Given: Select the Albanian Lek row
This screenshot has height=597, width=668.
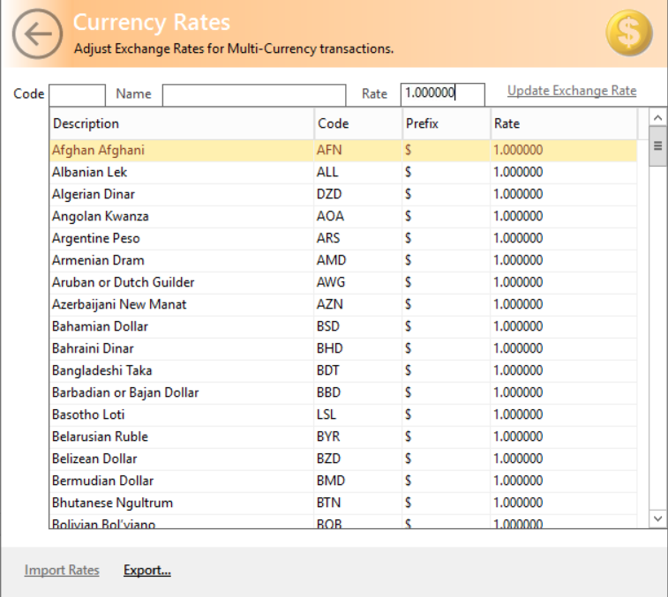Looking at the screenshot, I should coord(343,172).
